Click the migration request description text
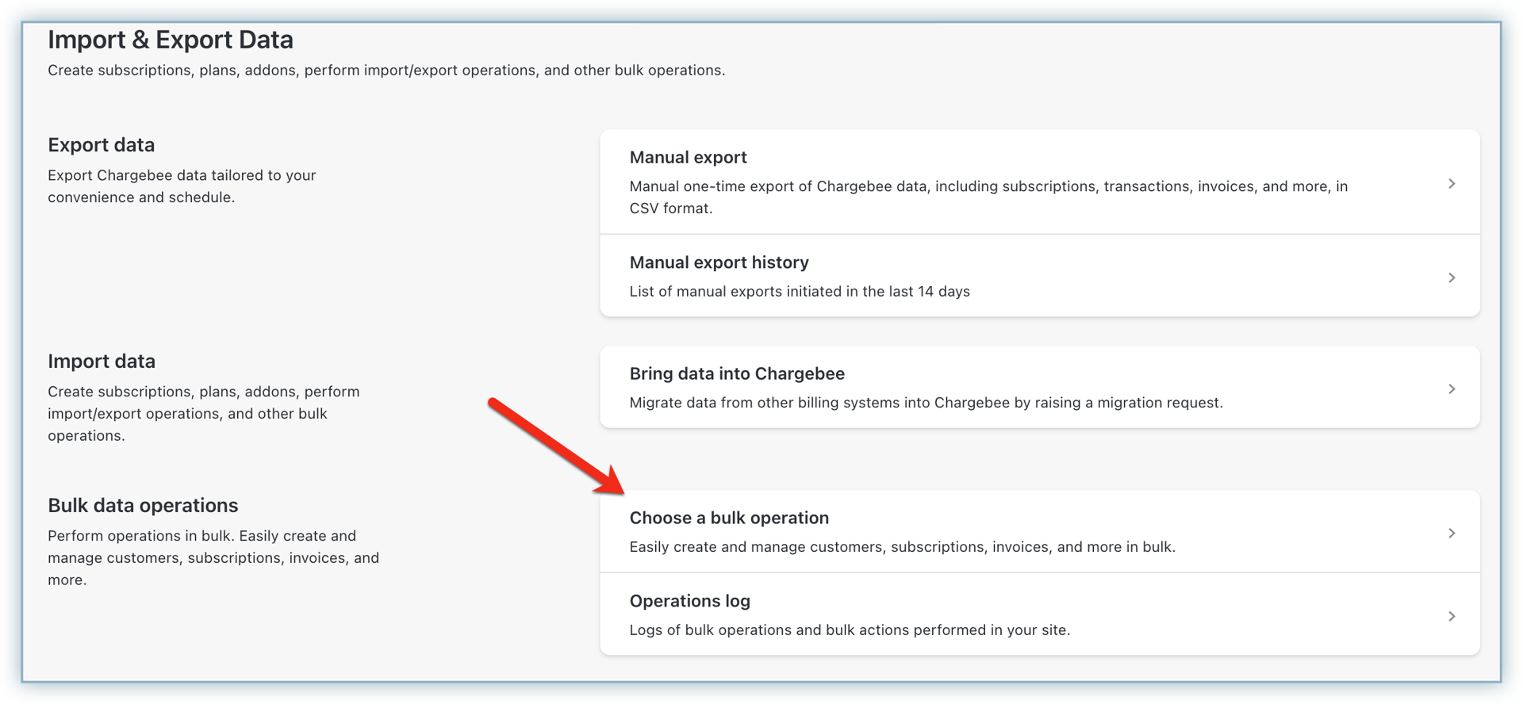Screen dimensions: 1523x704 tap(926, 403)
